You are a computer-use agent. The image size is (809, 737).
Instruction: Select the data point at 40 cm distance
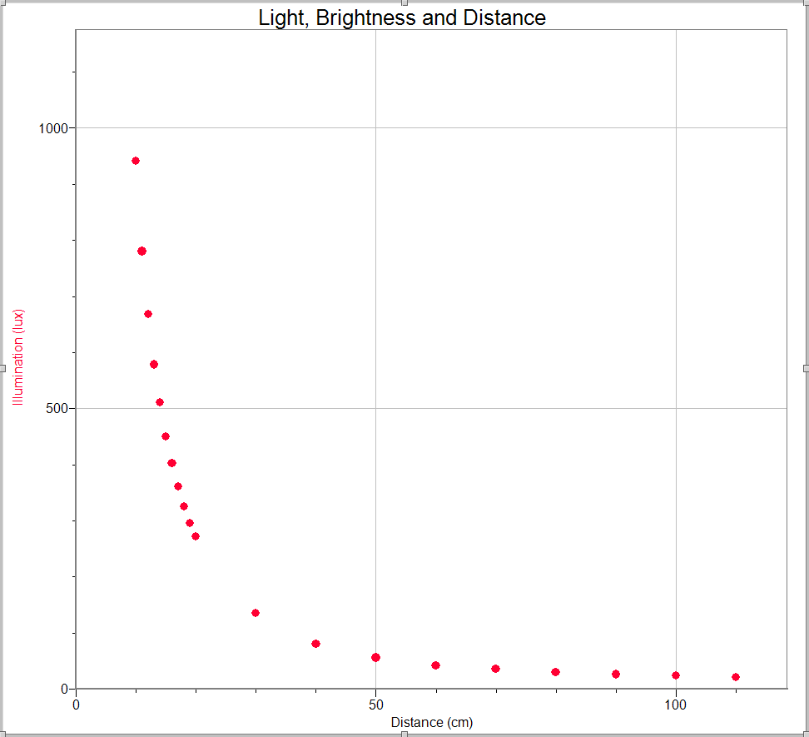[x=315, y=644]
